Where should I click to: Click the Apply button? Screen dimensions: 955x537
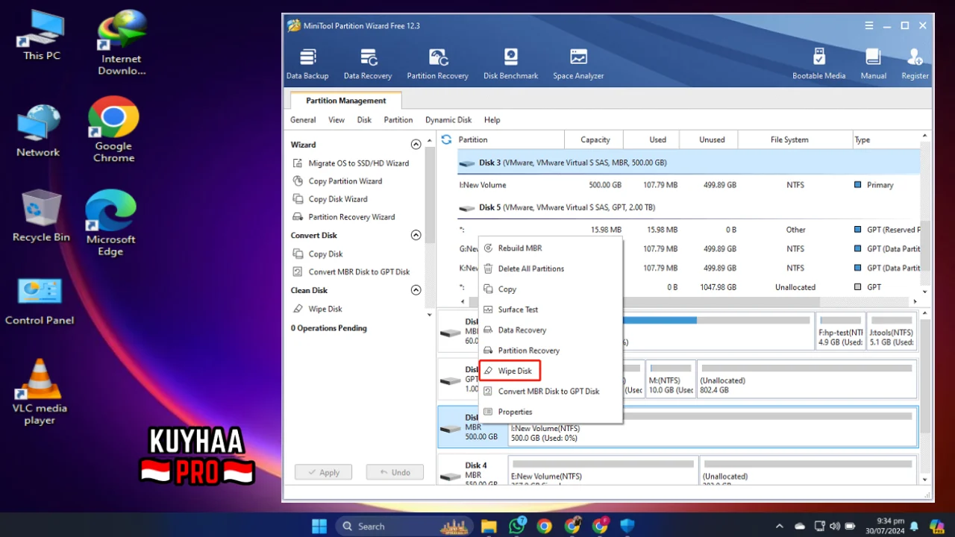(323, 472)
